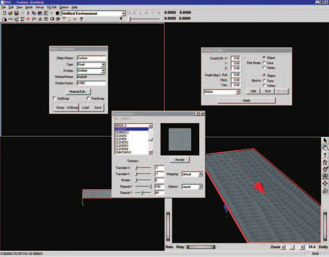Screen dimensions: 329x257
Task: Select the Face radio button under Pick Mode
Action: (264, 63)
